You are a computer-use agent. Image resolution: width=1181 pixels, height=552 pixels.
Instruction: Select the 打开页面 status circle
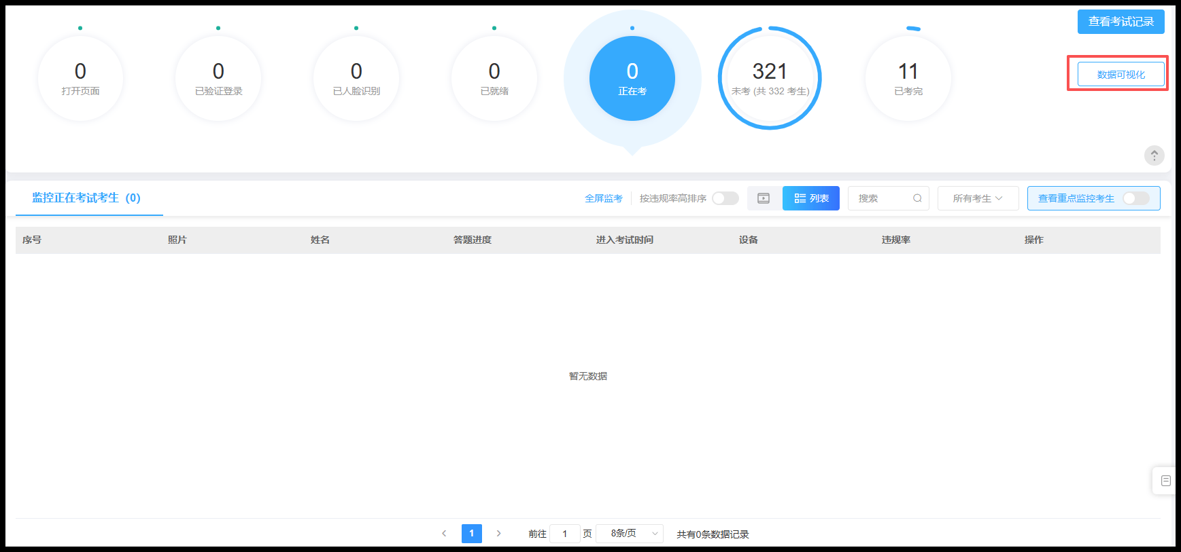(80, 79)
